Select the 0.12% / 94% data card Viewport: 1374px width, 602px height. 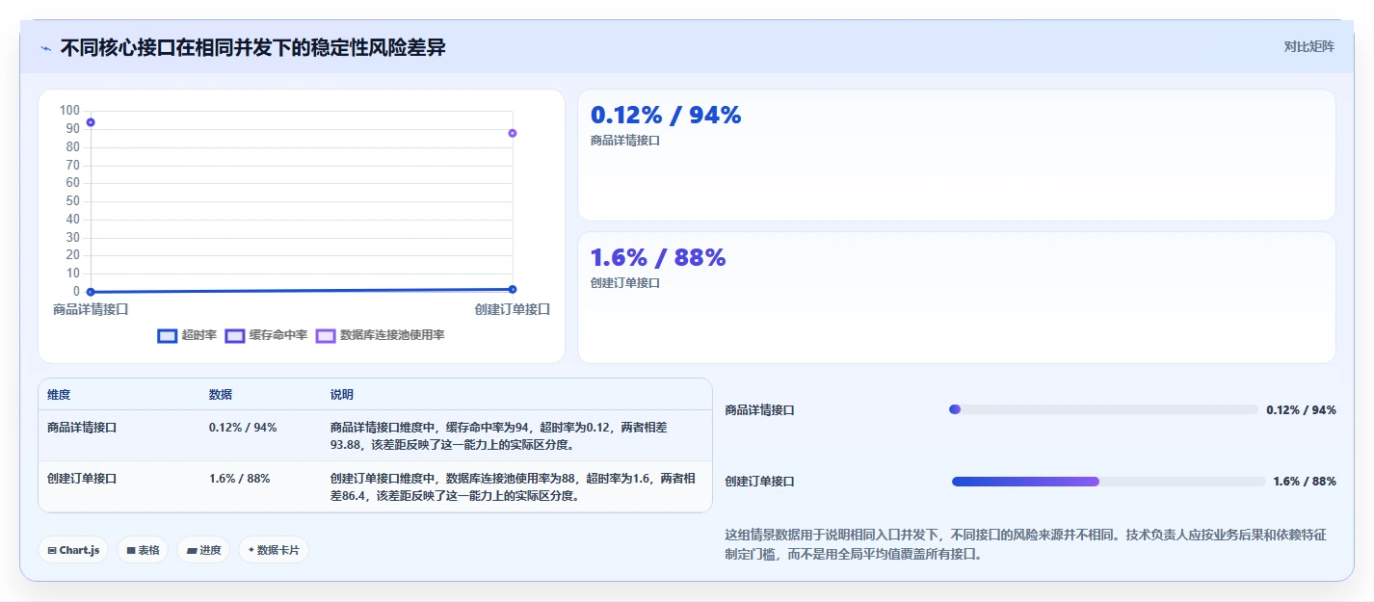(956, 155)
